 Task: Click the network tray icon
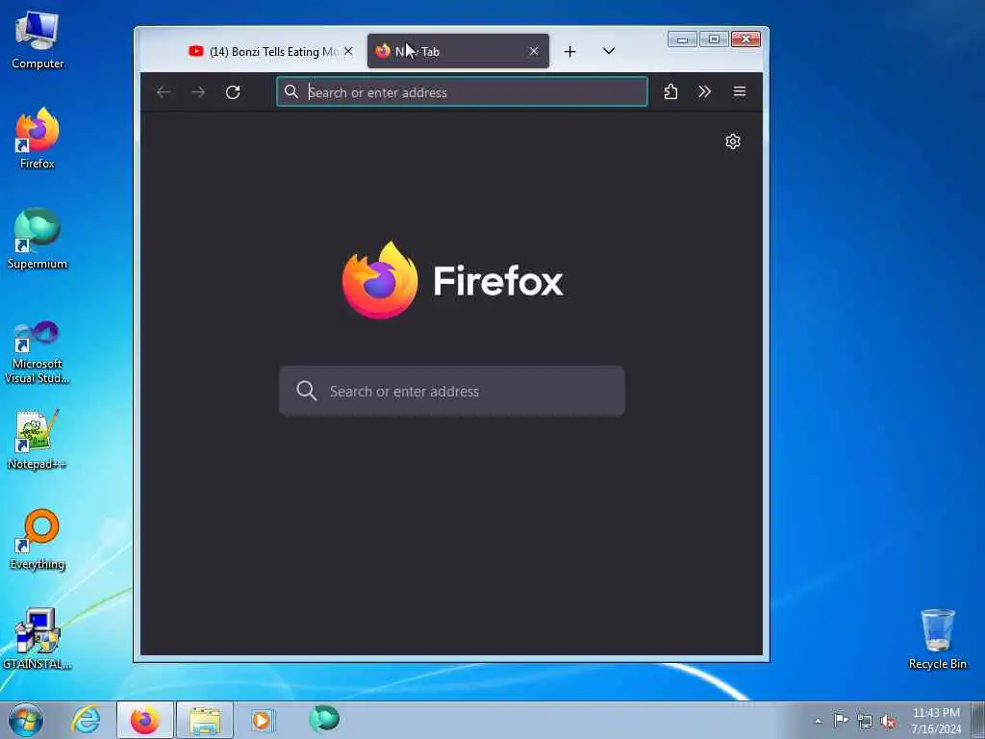click(x=865, y=722)
